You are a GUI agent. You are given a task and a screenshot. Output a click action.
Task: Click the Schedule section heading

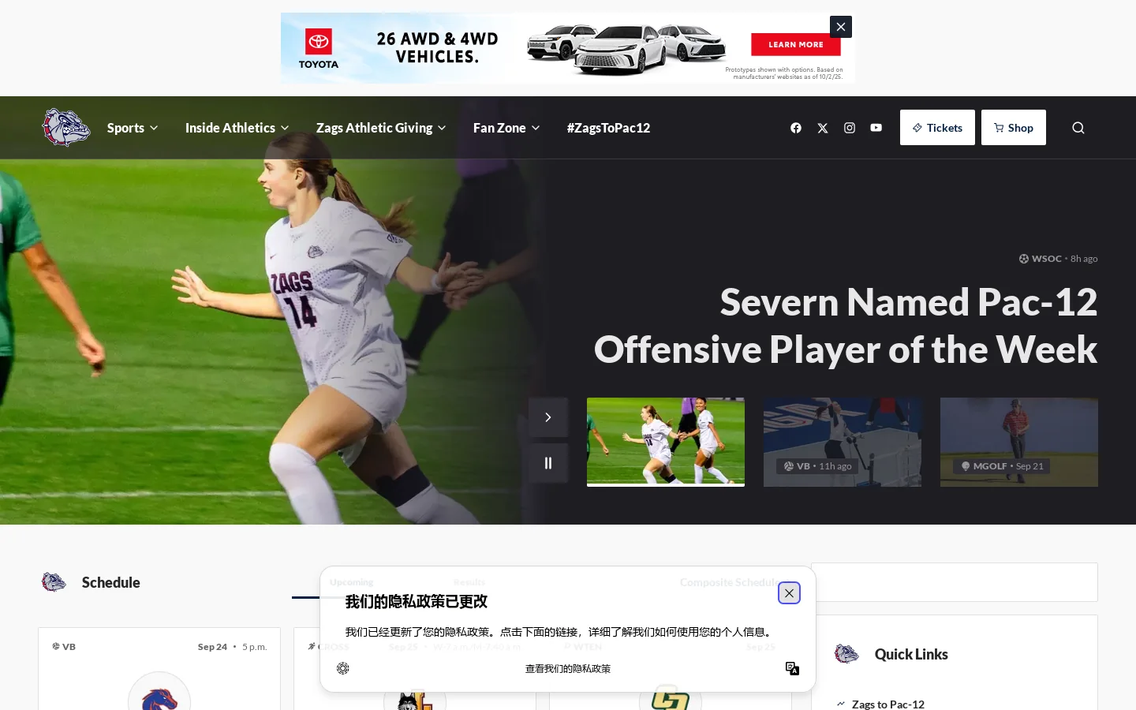[x=111, y=583]
